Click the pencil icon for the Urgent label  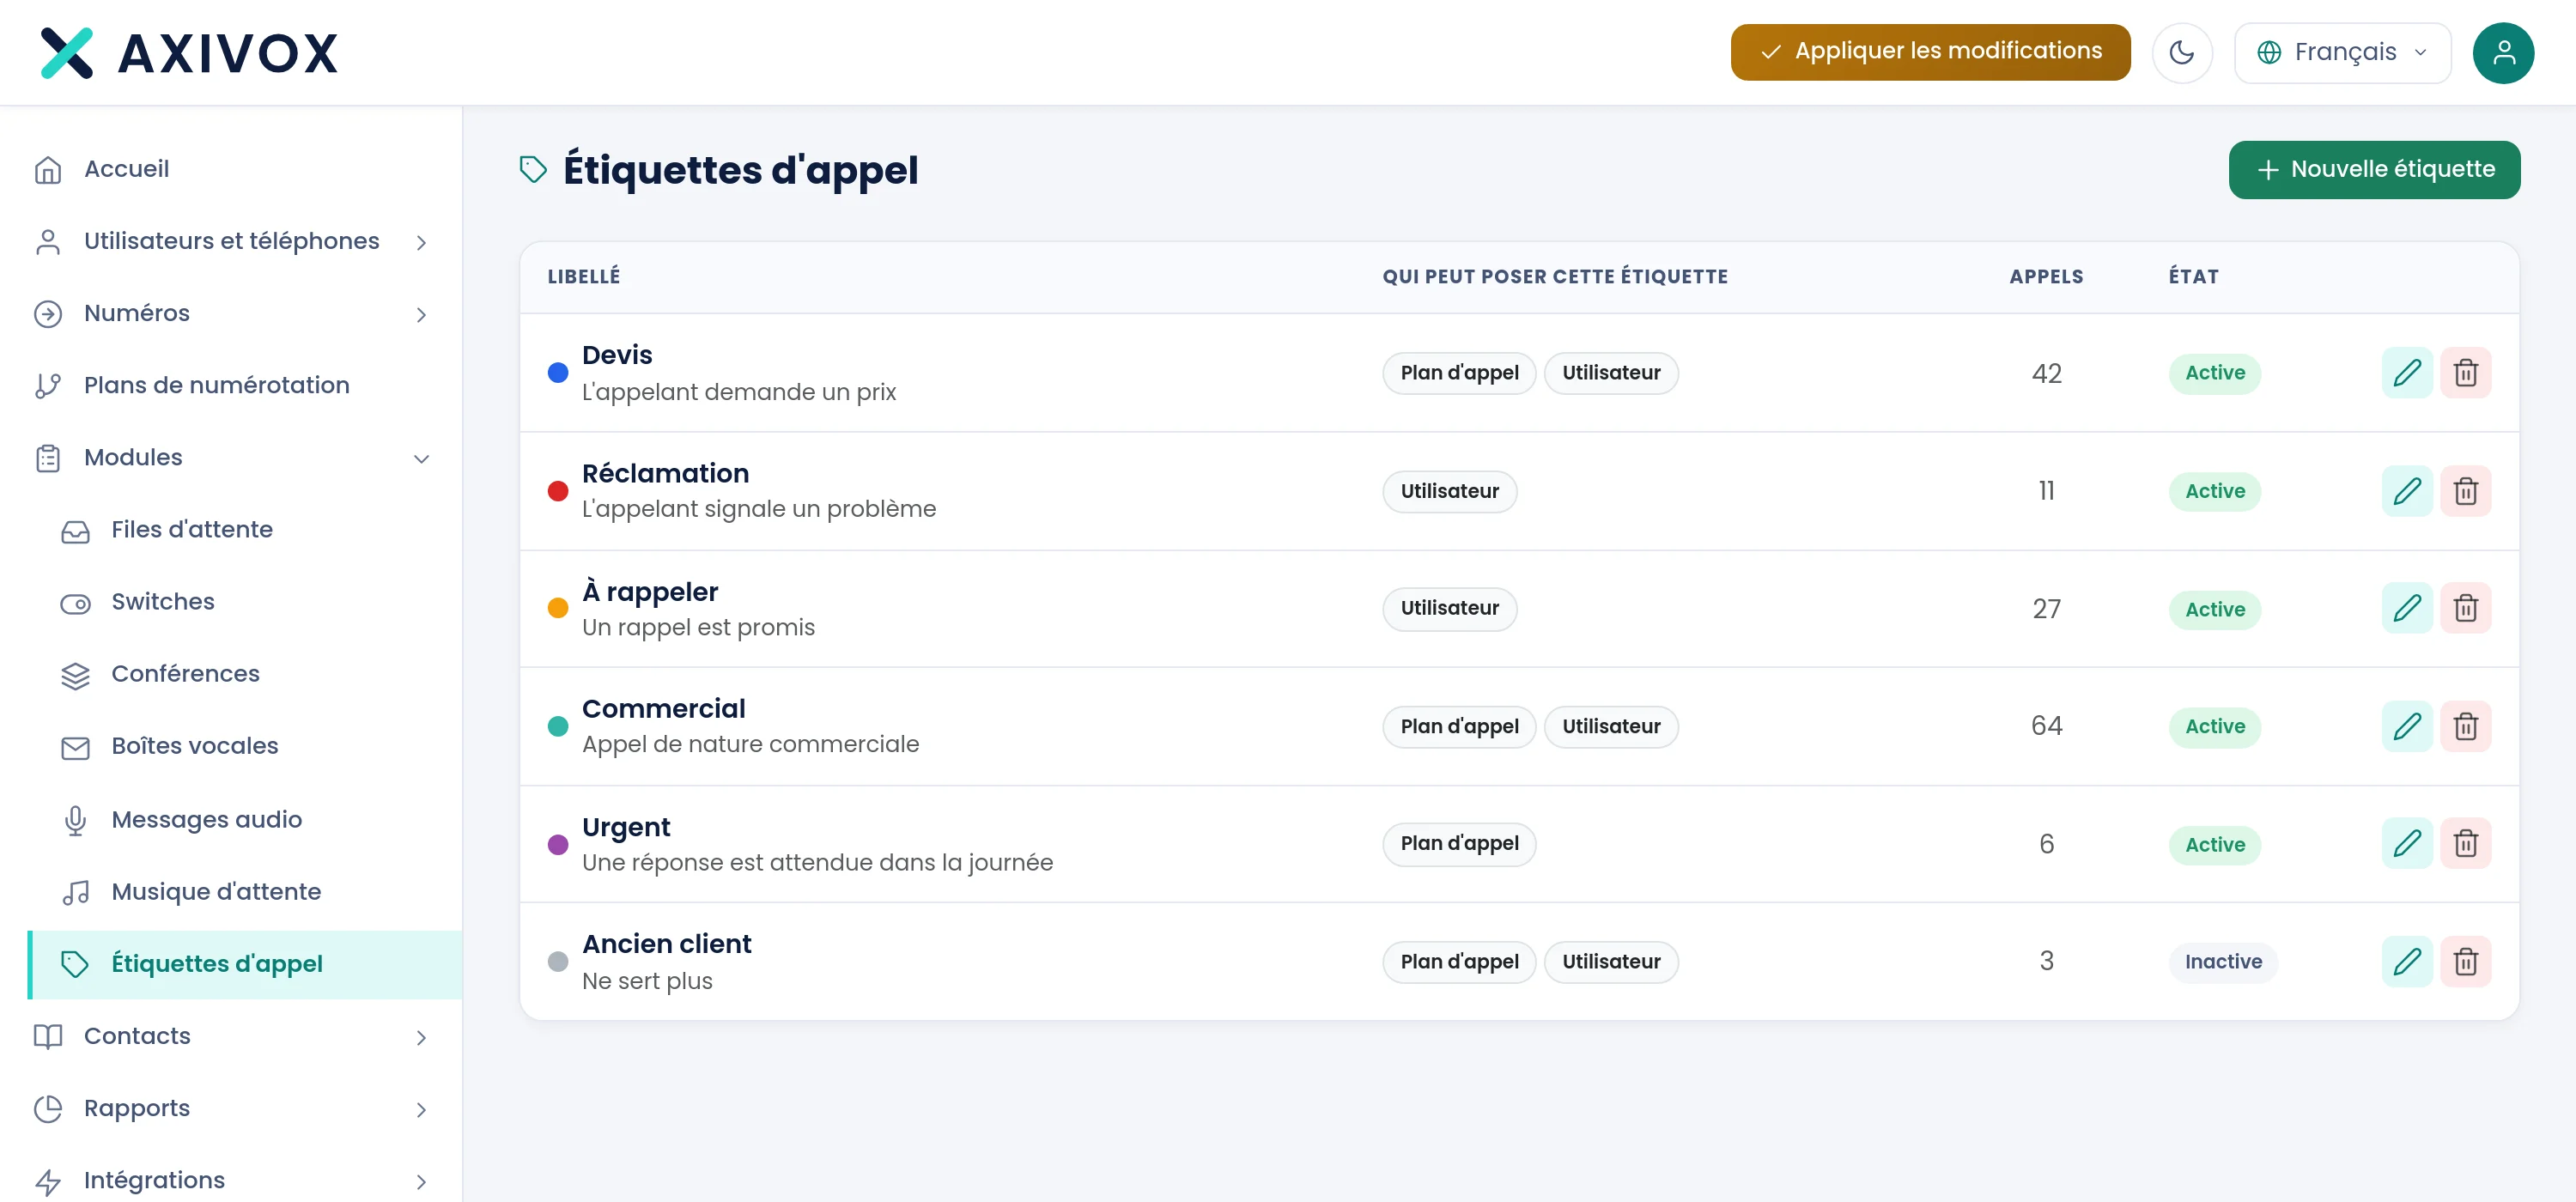click(2406, 844)
